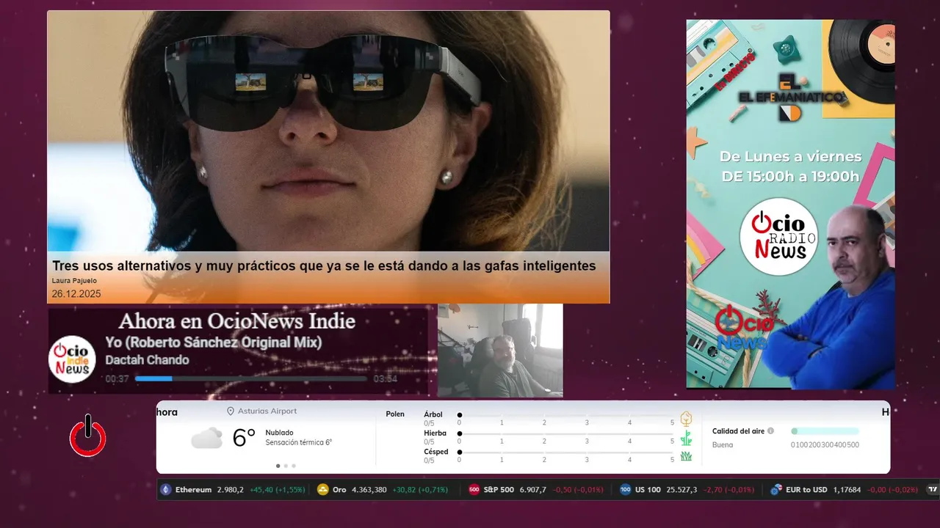The image size is (940, 528).
Task: Click the Ethereum coin icon in ticker
Action: tap(166, 490)
